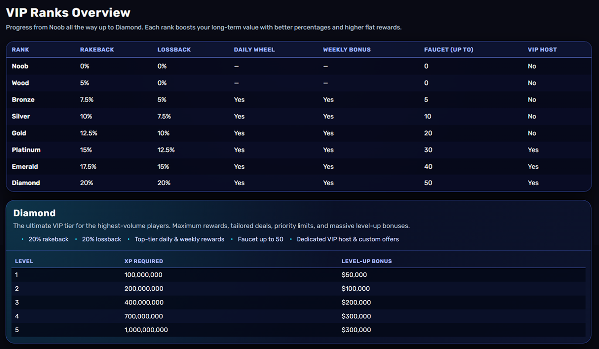
Task: Click the XP REQUIRED column header
Action: pos(144,261)
